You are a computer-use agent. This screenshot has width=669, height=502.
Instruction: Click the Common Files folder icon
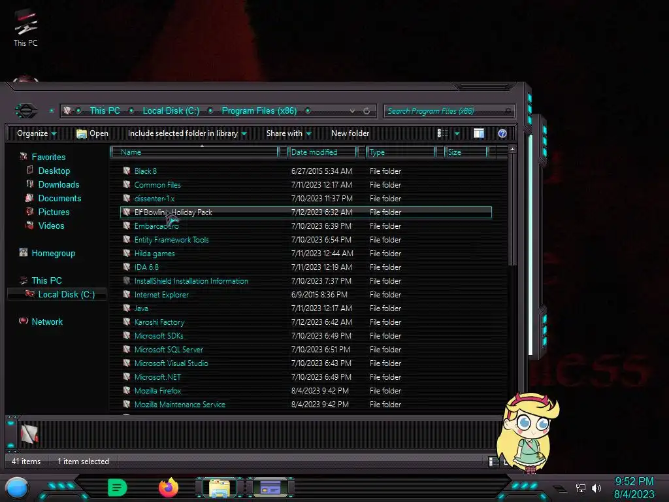127,184
